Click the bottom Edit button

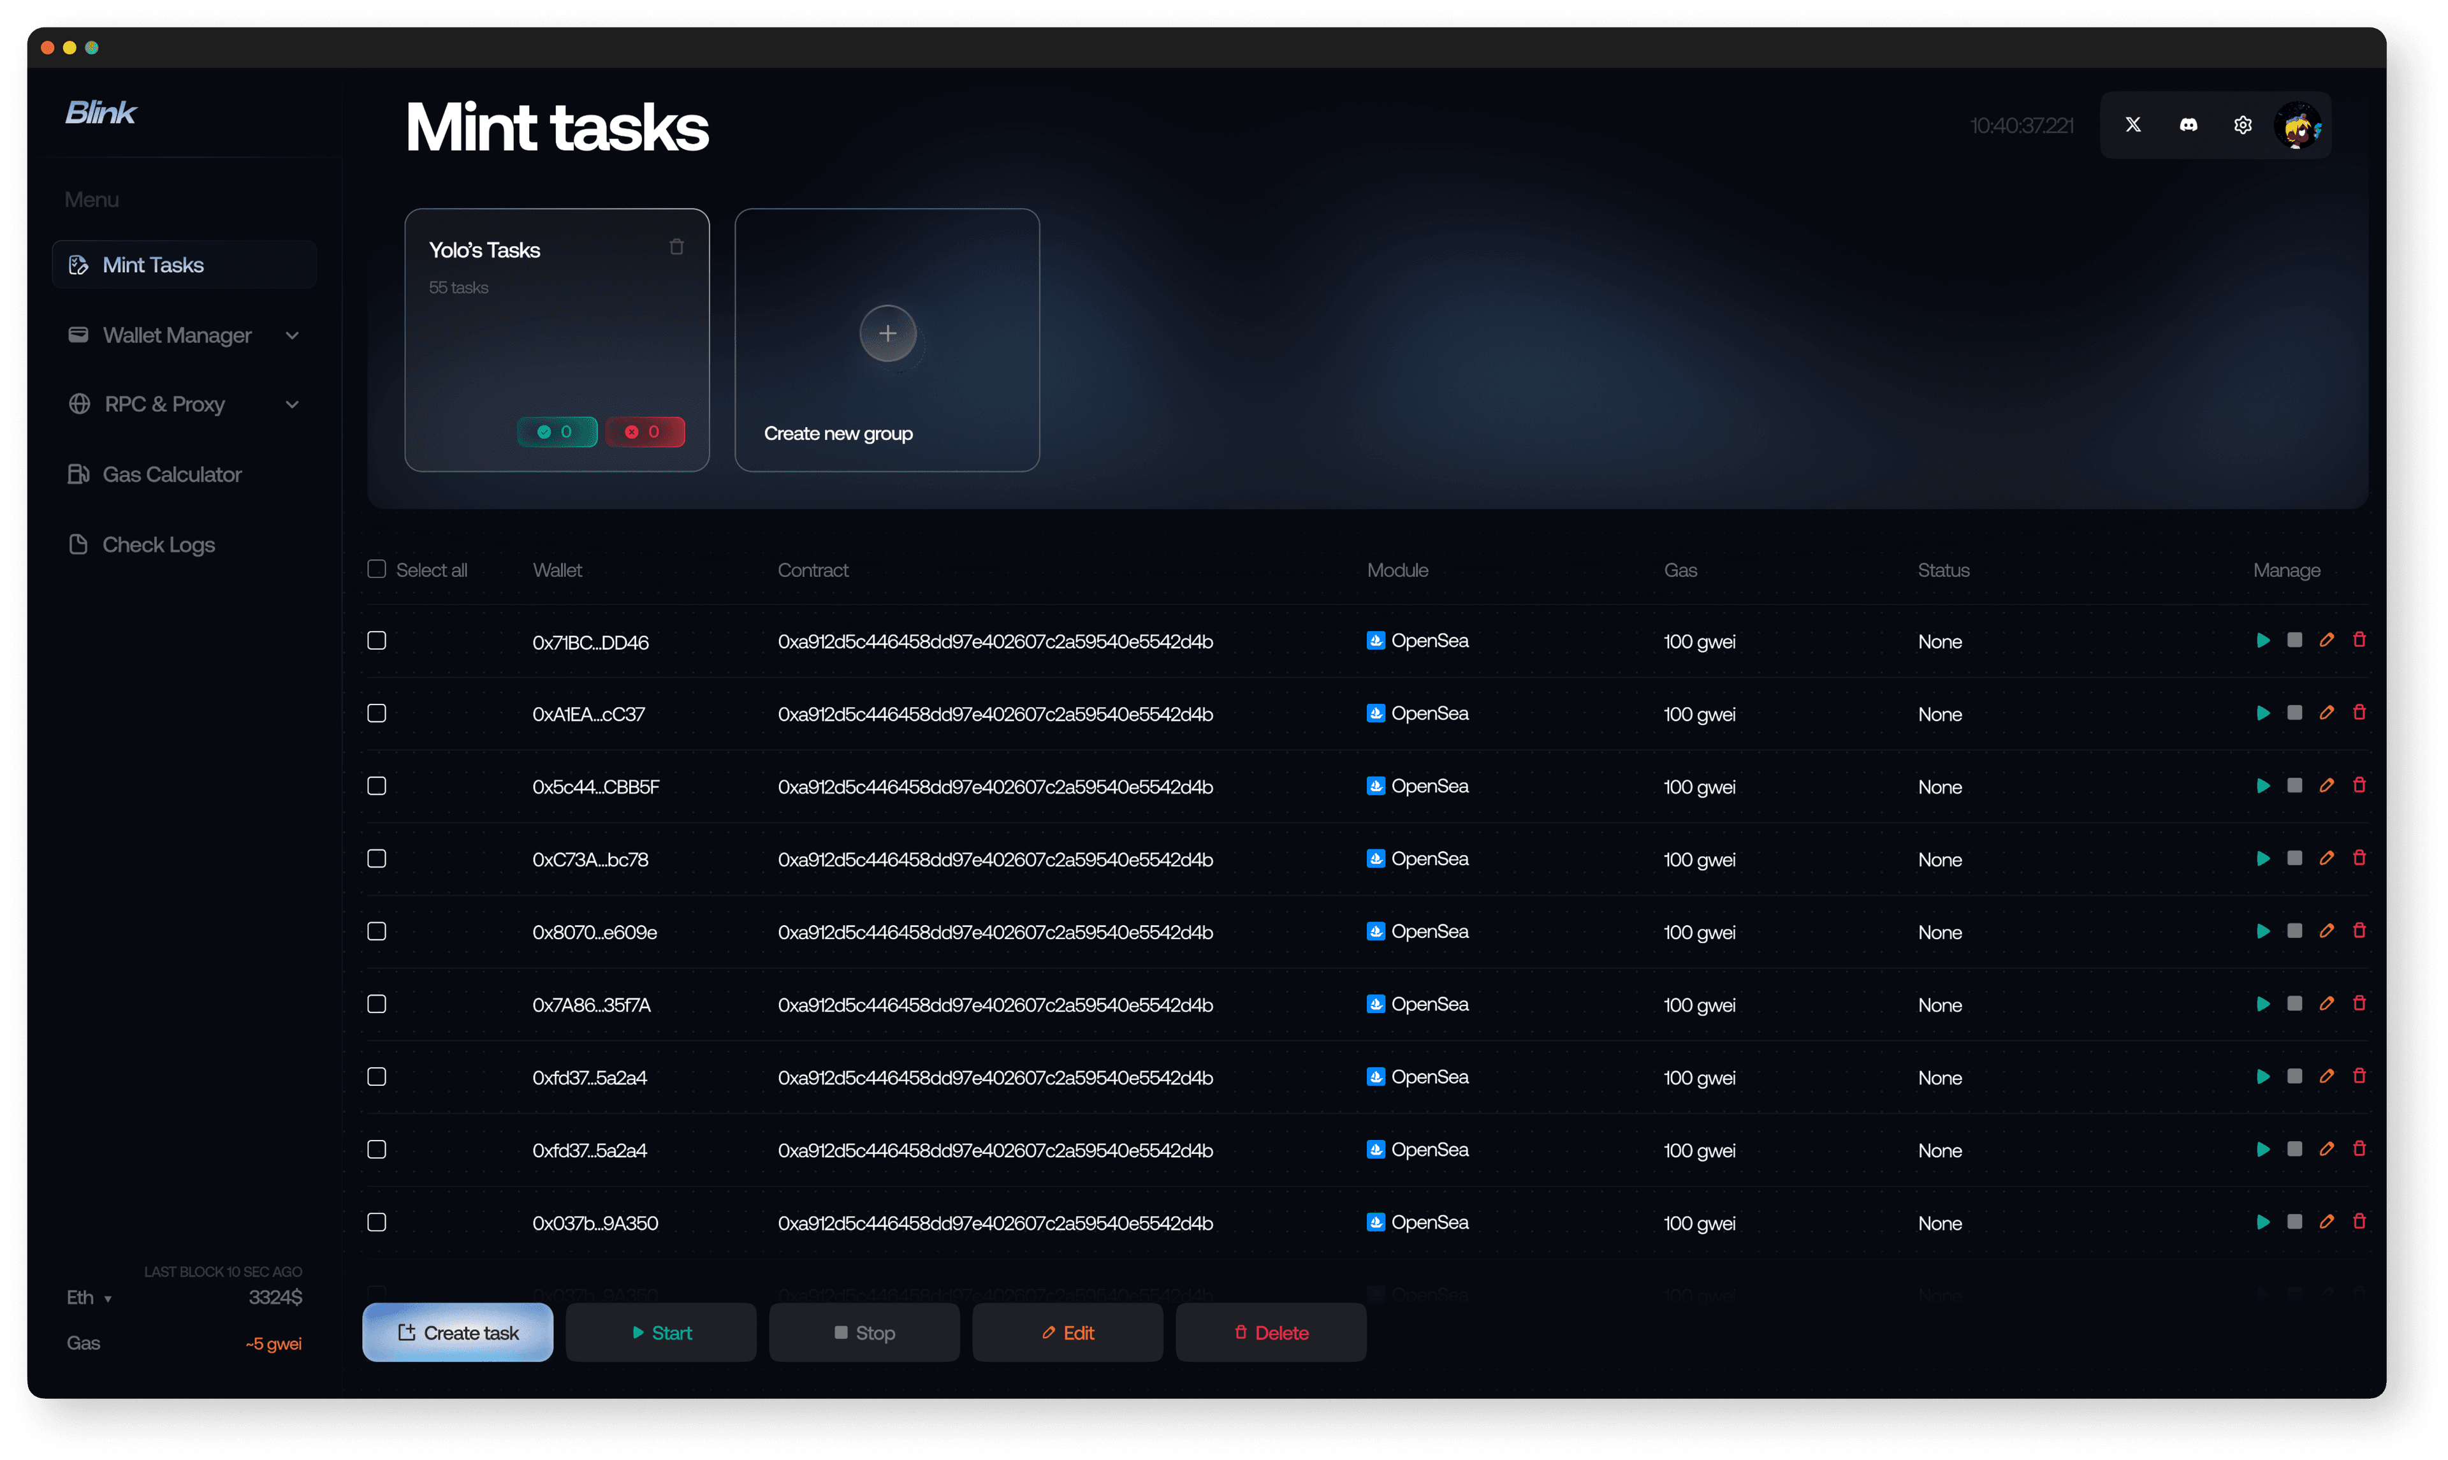pyautogui.click(x=1067, y=1333)
